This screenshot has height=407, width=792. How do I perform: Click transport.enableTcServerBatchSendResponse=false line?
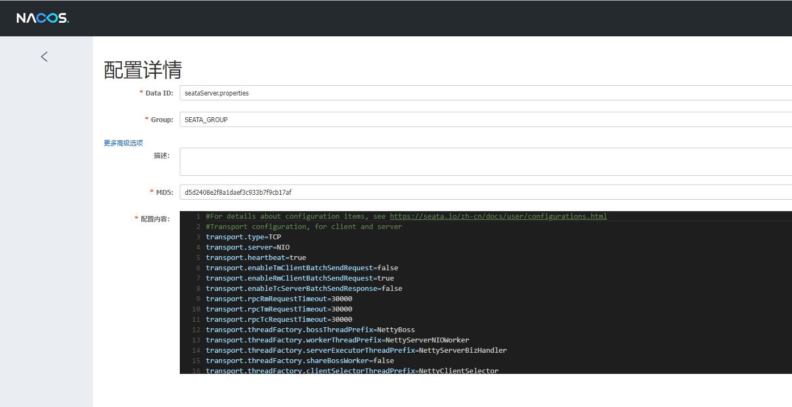tap(304, 289)
